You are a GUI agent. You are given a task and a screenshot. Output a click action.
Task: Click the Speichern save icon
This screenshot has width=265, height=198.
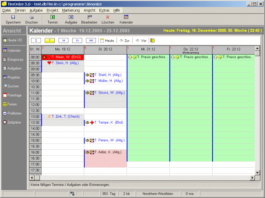pos(13,17)
